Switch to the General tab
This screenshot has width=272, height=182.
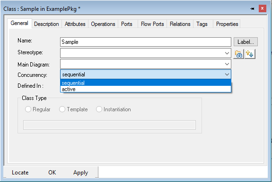coord(19,23)
